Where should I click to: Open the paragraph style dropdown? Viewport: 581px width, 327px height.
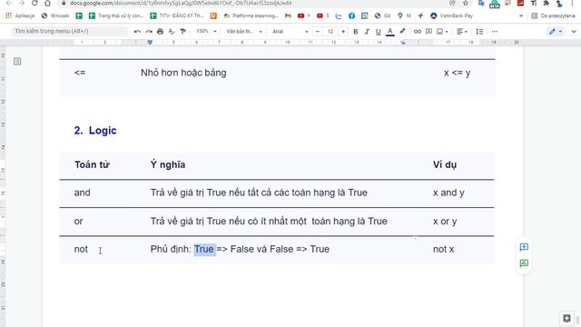[244, 32]
